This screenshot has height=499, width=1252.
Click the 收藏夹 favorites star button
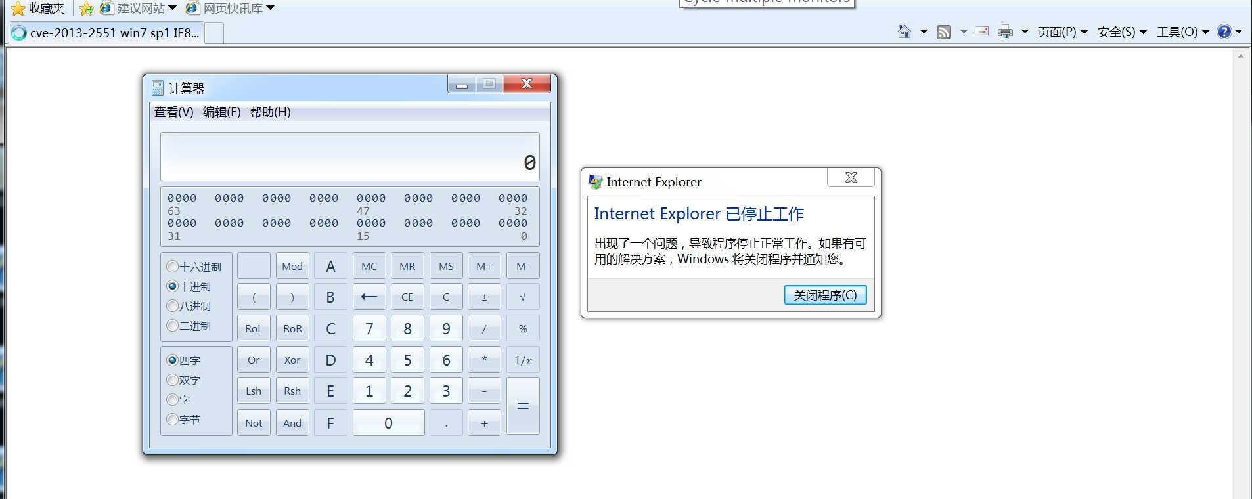[37, 9]
